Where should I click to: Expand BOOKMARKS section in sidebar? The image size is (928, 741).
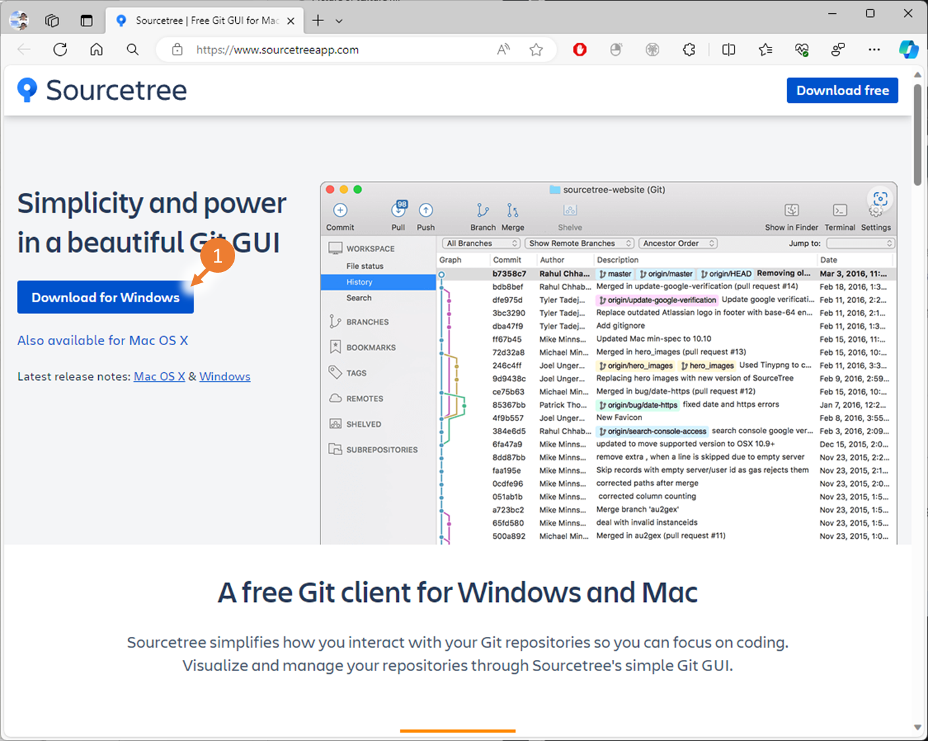coord(362,347)
